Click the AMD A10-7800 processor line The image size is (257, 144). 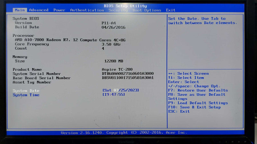[x=70, y=40]
